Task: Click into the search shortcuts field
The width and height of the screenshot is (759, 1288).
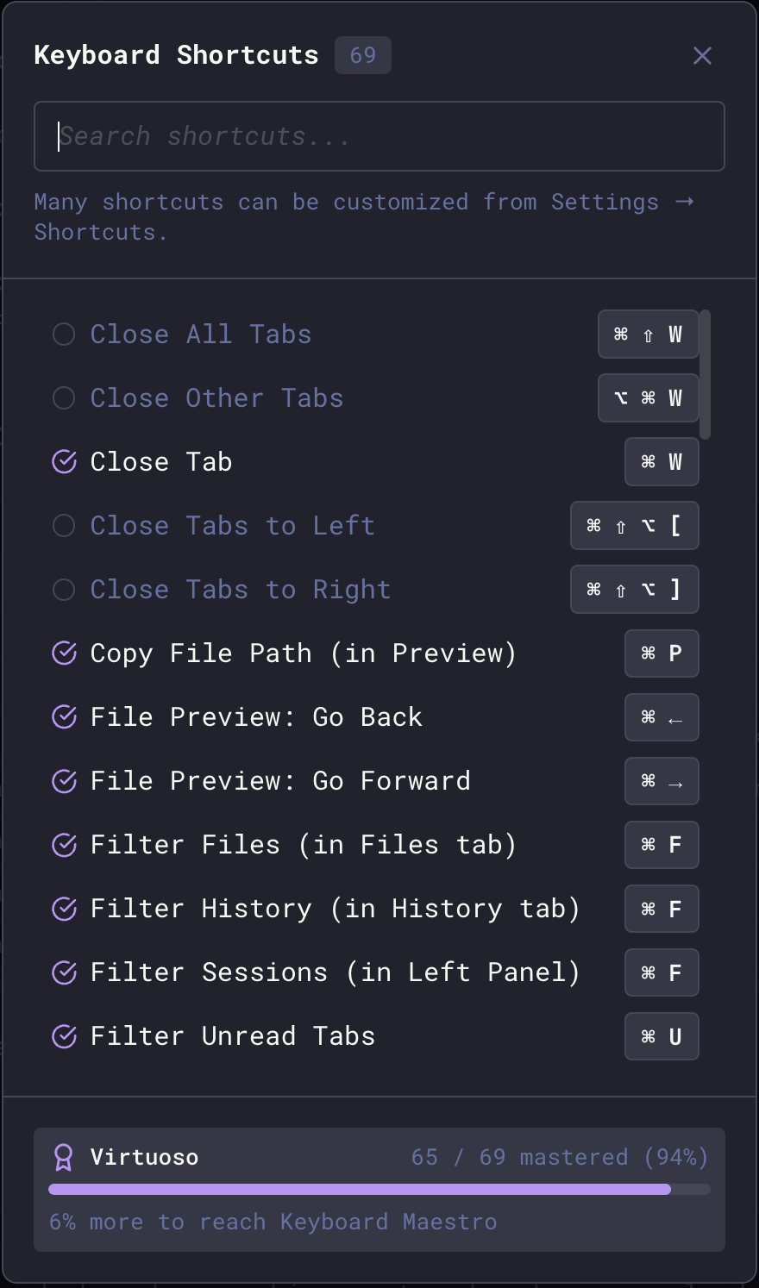Action: pos(379,136)
